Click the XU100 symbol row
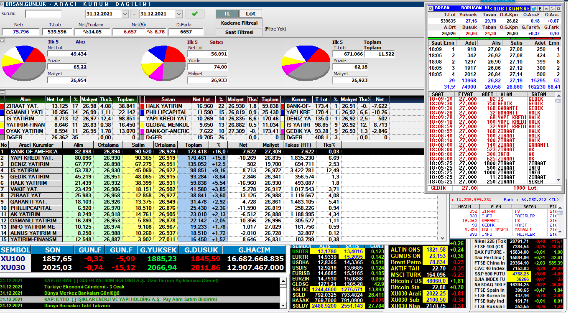The image size is (571, 321). pos(142,259)
